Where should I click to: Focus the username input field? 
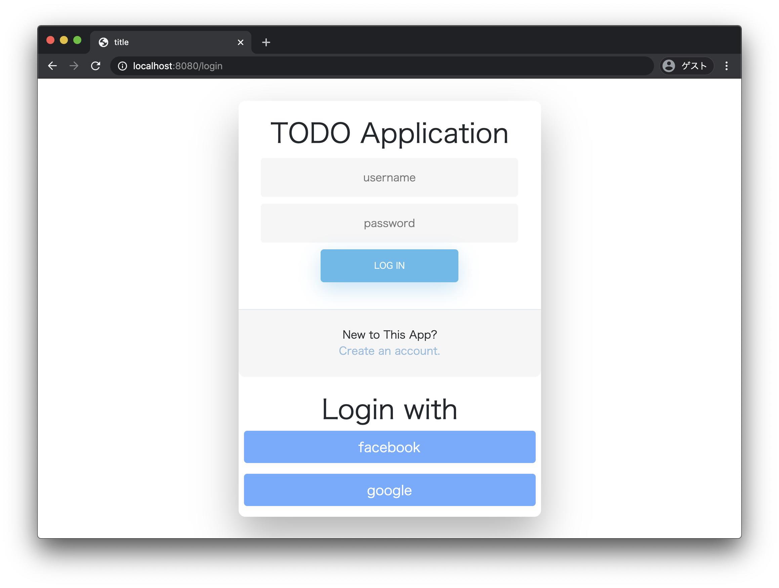pos(389,177)
